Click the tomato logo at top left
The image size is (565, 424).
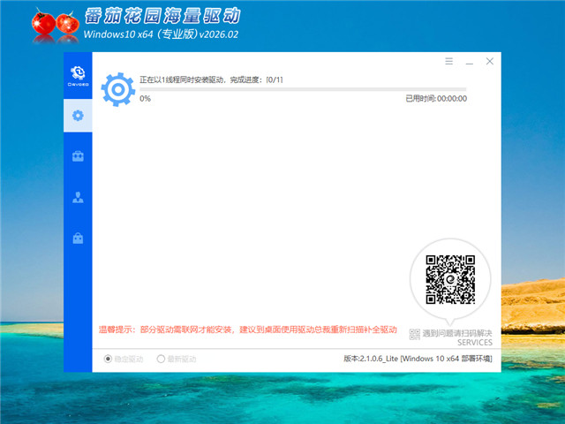point(54,24)
